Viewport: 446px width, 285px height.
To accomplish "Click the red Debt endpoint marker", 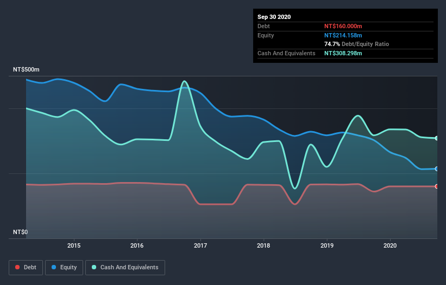I will pos(437,186).
